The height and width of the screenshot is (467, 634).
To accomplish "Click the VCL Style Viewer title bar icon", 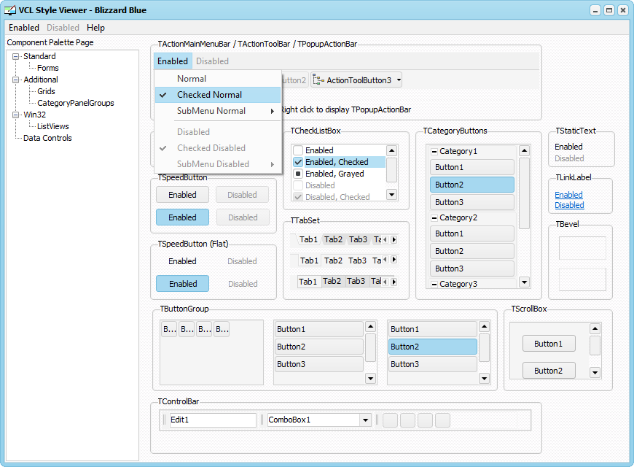I will pyautogui.click(x=10, y=10).
